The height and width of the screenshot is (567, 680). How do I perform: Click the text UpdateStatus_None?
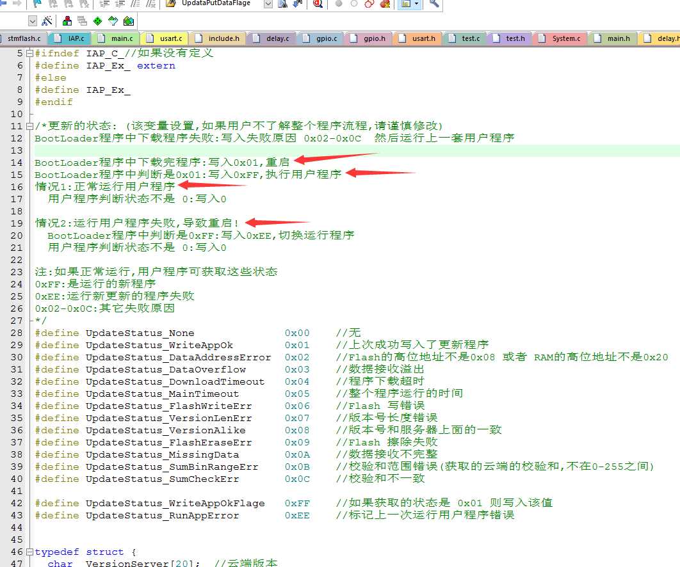pos(140,333)
